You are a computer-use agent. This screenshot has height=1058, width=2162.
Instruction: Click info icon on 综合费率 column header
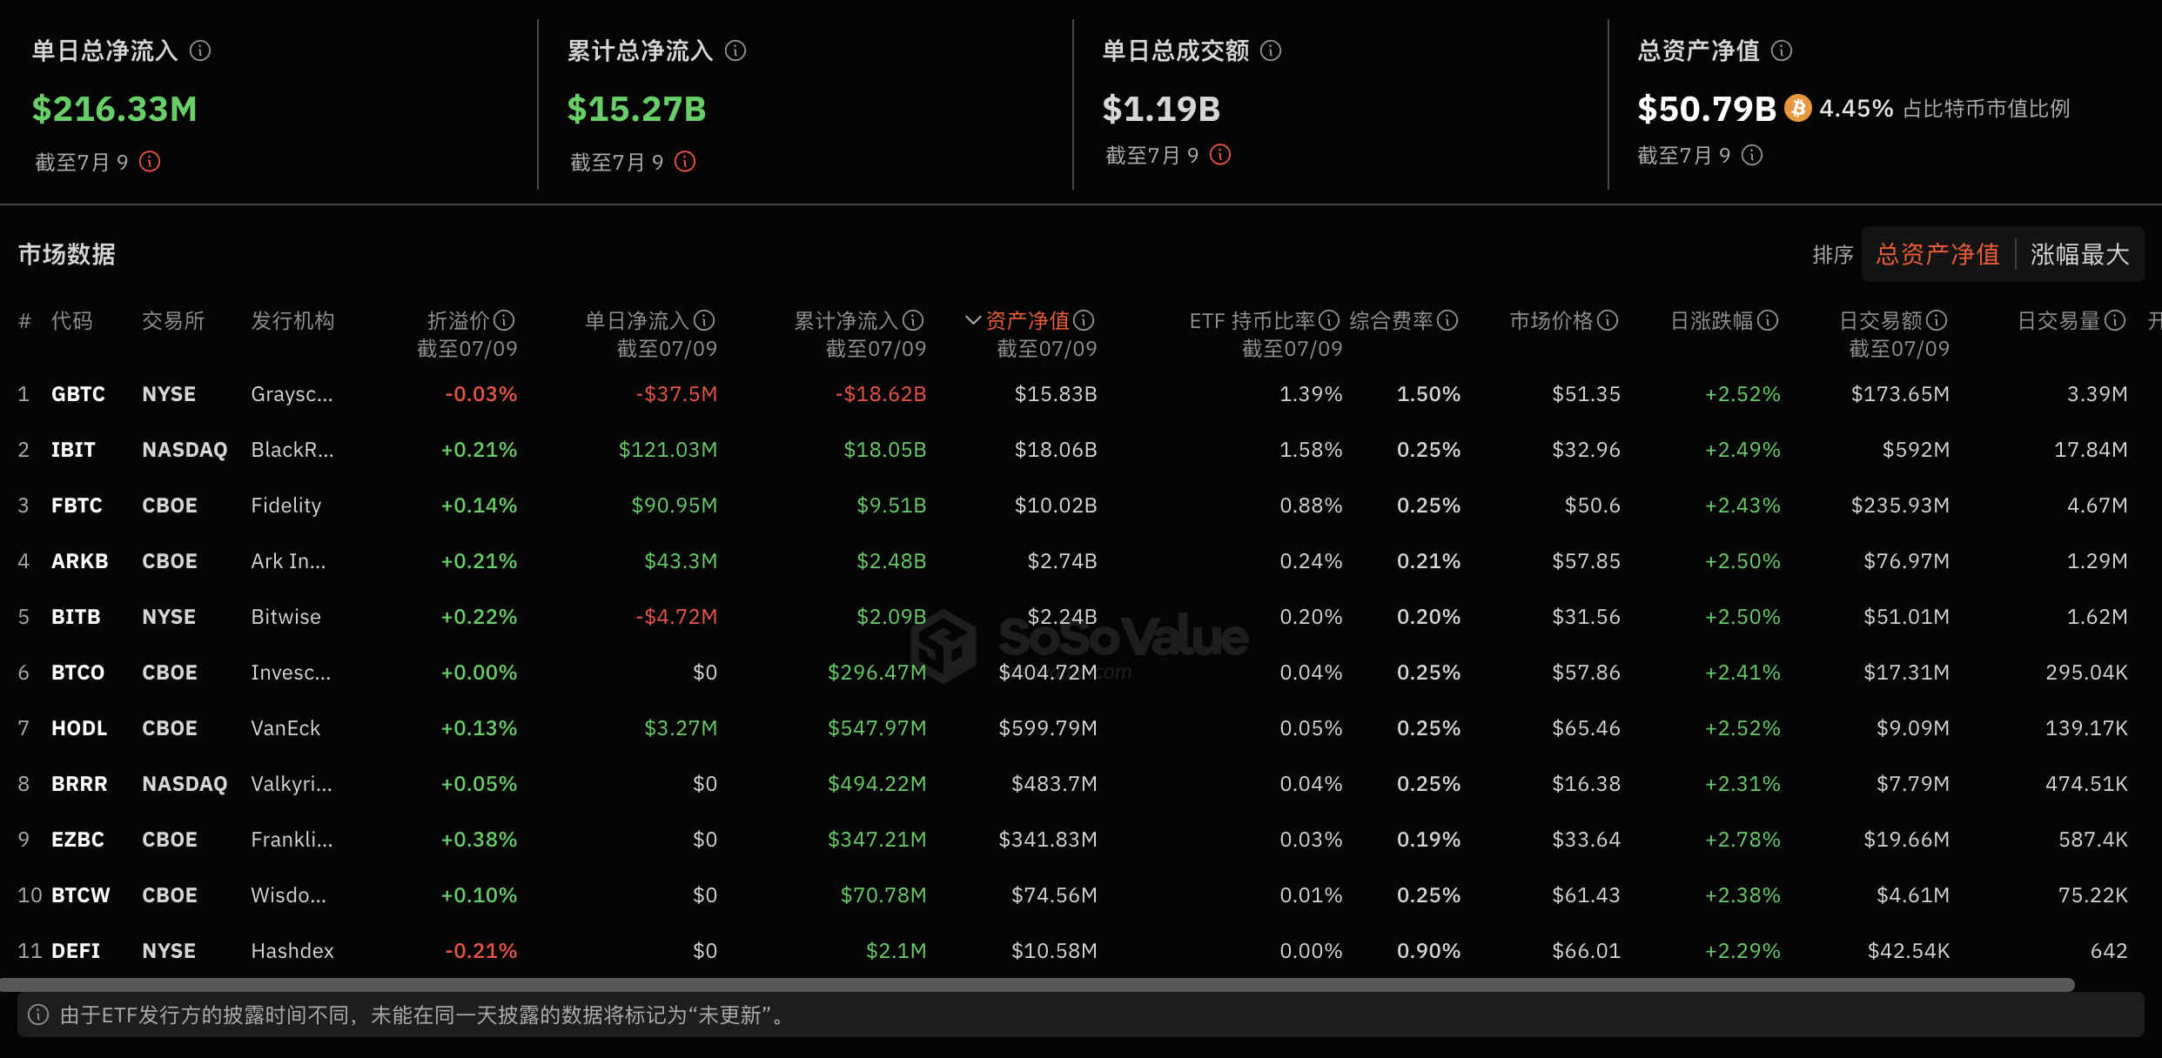pyautogui.click(x=1447, y=321)
